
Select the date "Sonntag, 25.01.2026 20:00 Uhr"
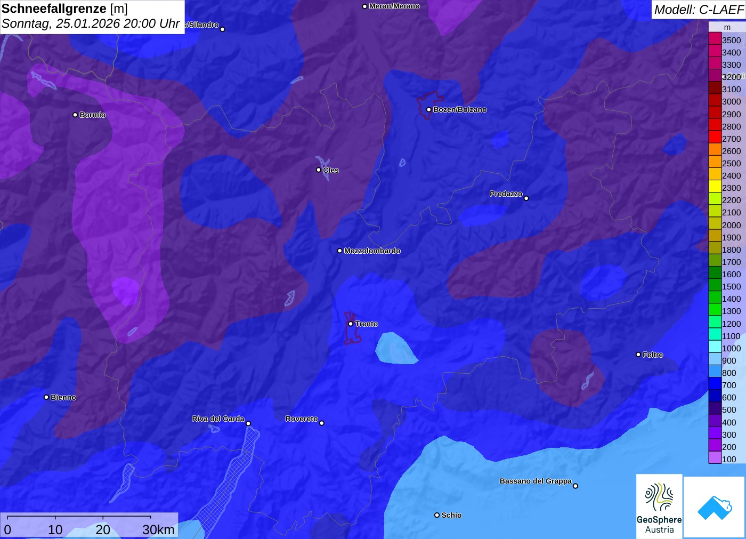point(91,23)
